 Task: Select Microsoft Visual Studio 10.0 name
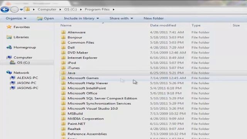click(x=93, y=108)
